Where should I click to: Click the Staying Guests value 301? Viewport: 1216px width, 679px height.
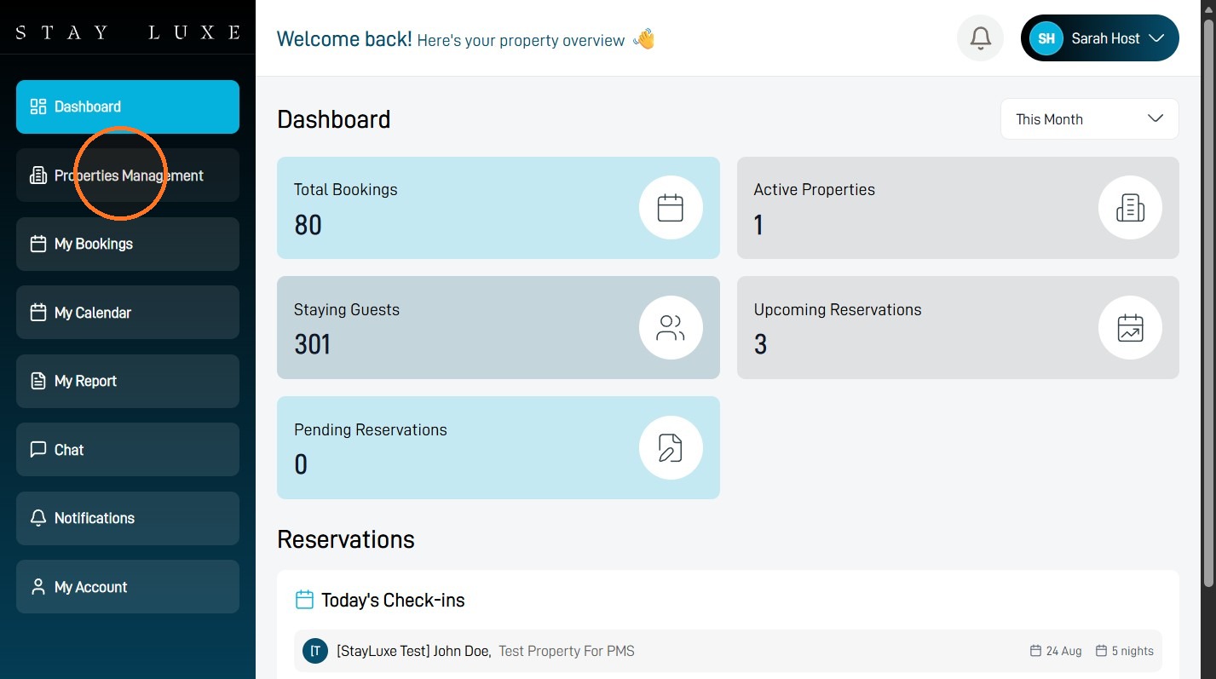coord(312,344)
